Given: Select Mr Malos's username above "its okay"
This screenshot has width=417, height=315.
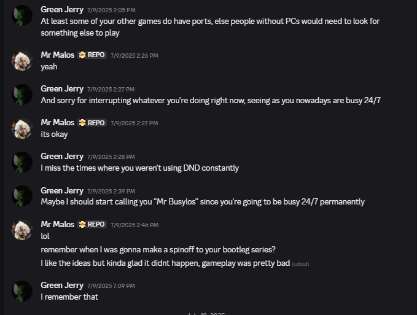Looking at the screenshot, I should pyautogui.click(x=58, y=122).
